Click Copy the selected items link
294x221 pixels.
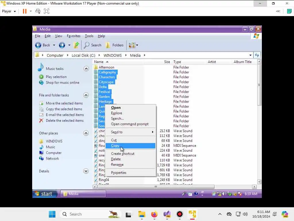coord(64,109)
